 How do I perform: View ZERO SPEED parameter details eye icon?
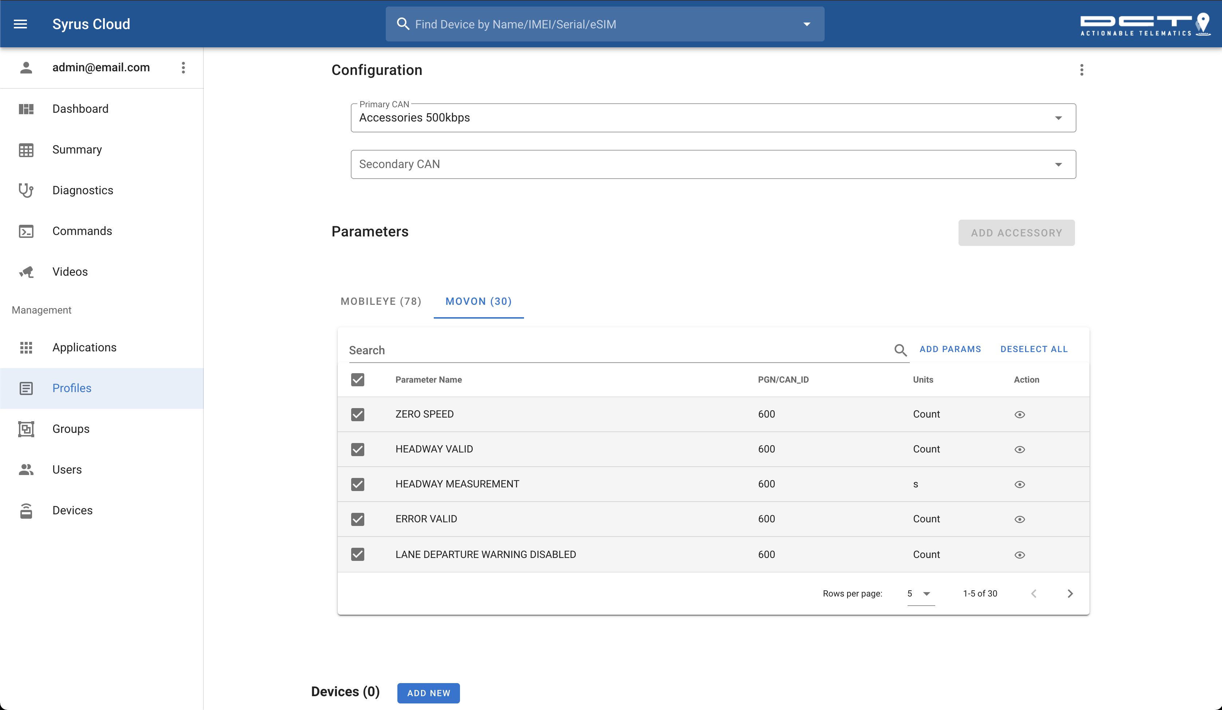(1019, 414)
